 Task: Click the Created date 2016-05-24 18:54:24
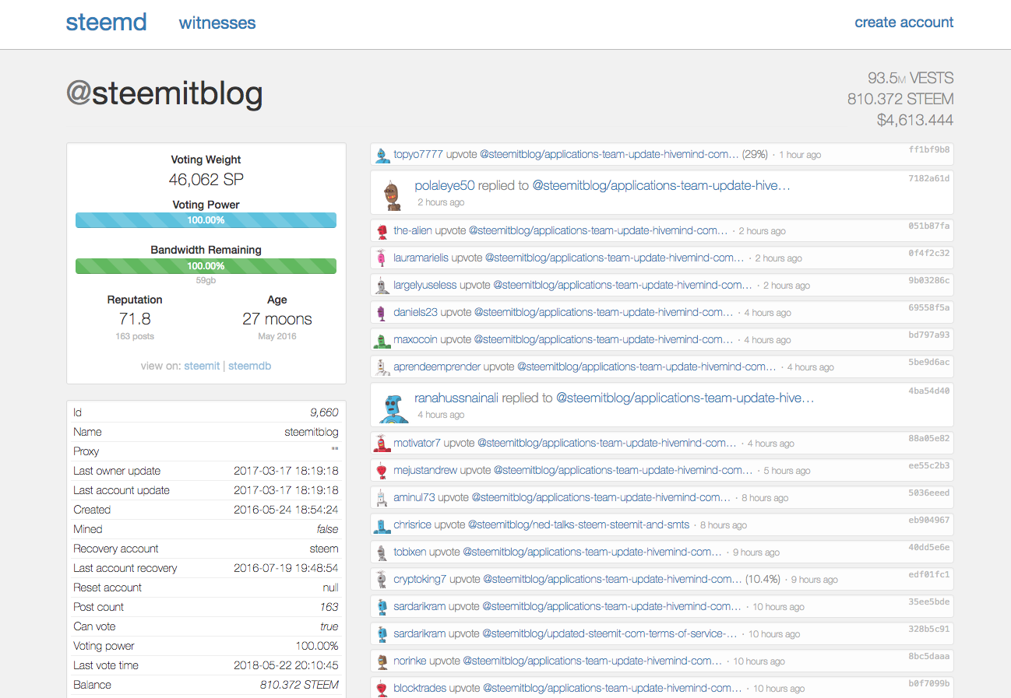point(286,510)
